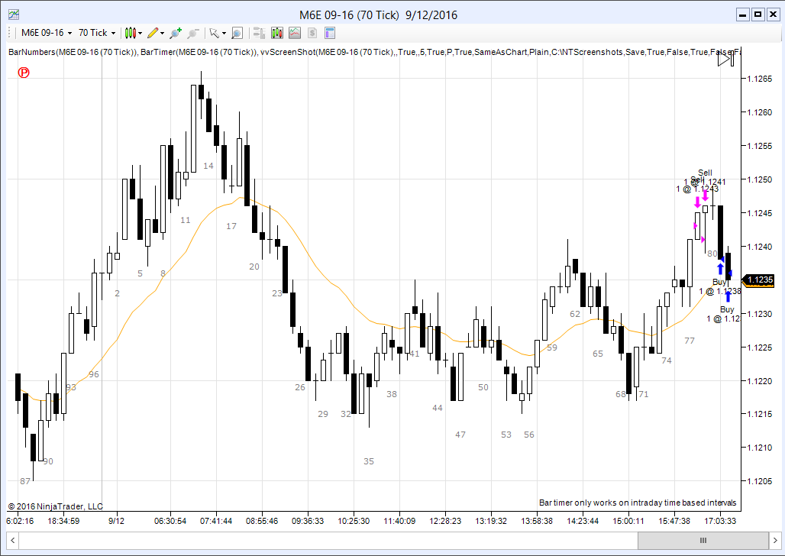Click the lowest blue buy arrow marker

pyautogui.click(x=728, y=296)
